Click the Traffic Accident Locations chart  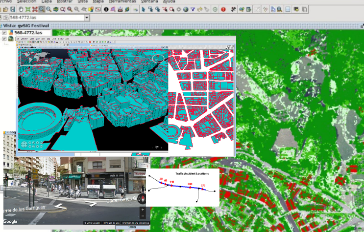pyautogui.click(x=183, y=188)
